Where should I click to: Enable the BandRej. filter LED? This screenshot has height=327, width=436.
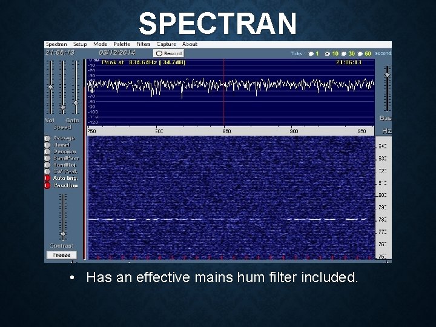coord(47,165)
